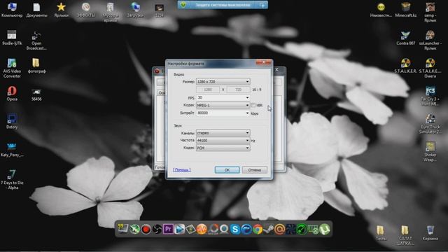Open the orange waveform audio editor in the dock
This screenshot has width=448, height=252.
pos(202,229)
